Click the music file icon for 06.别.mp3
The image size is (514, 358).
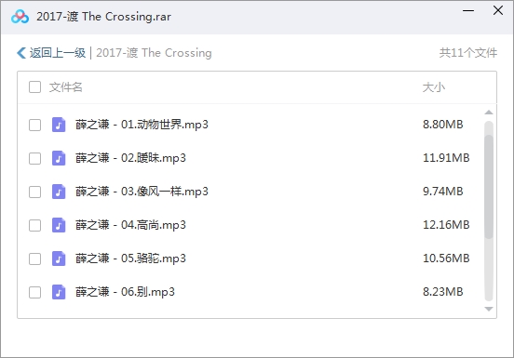tap(59, 292)
